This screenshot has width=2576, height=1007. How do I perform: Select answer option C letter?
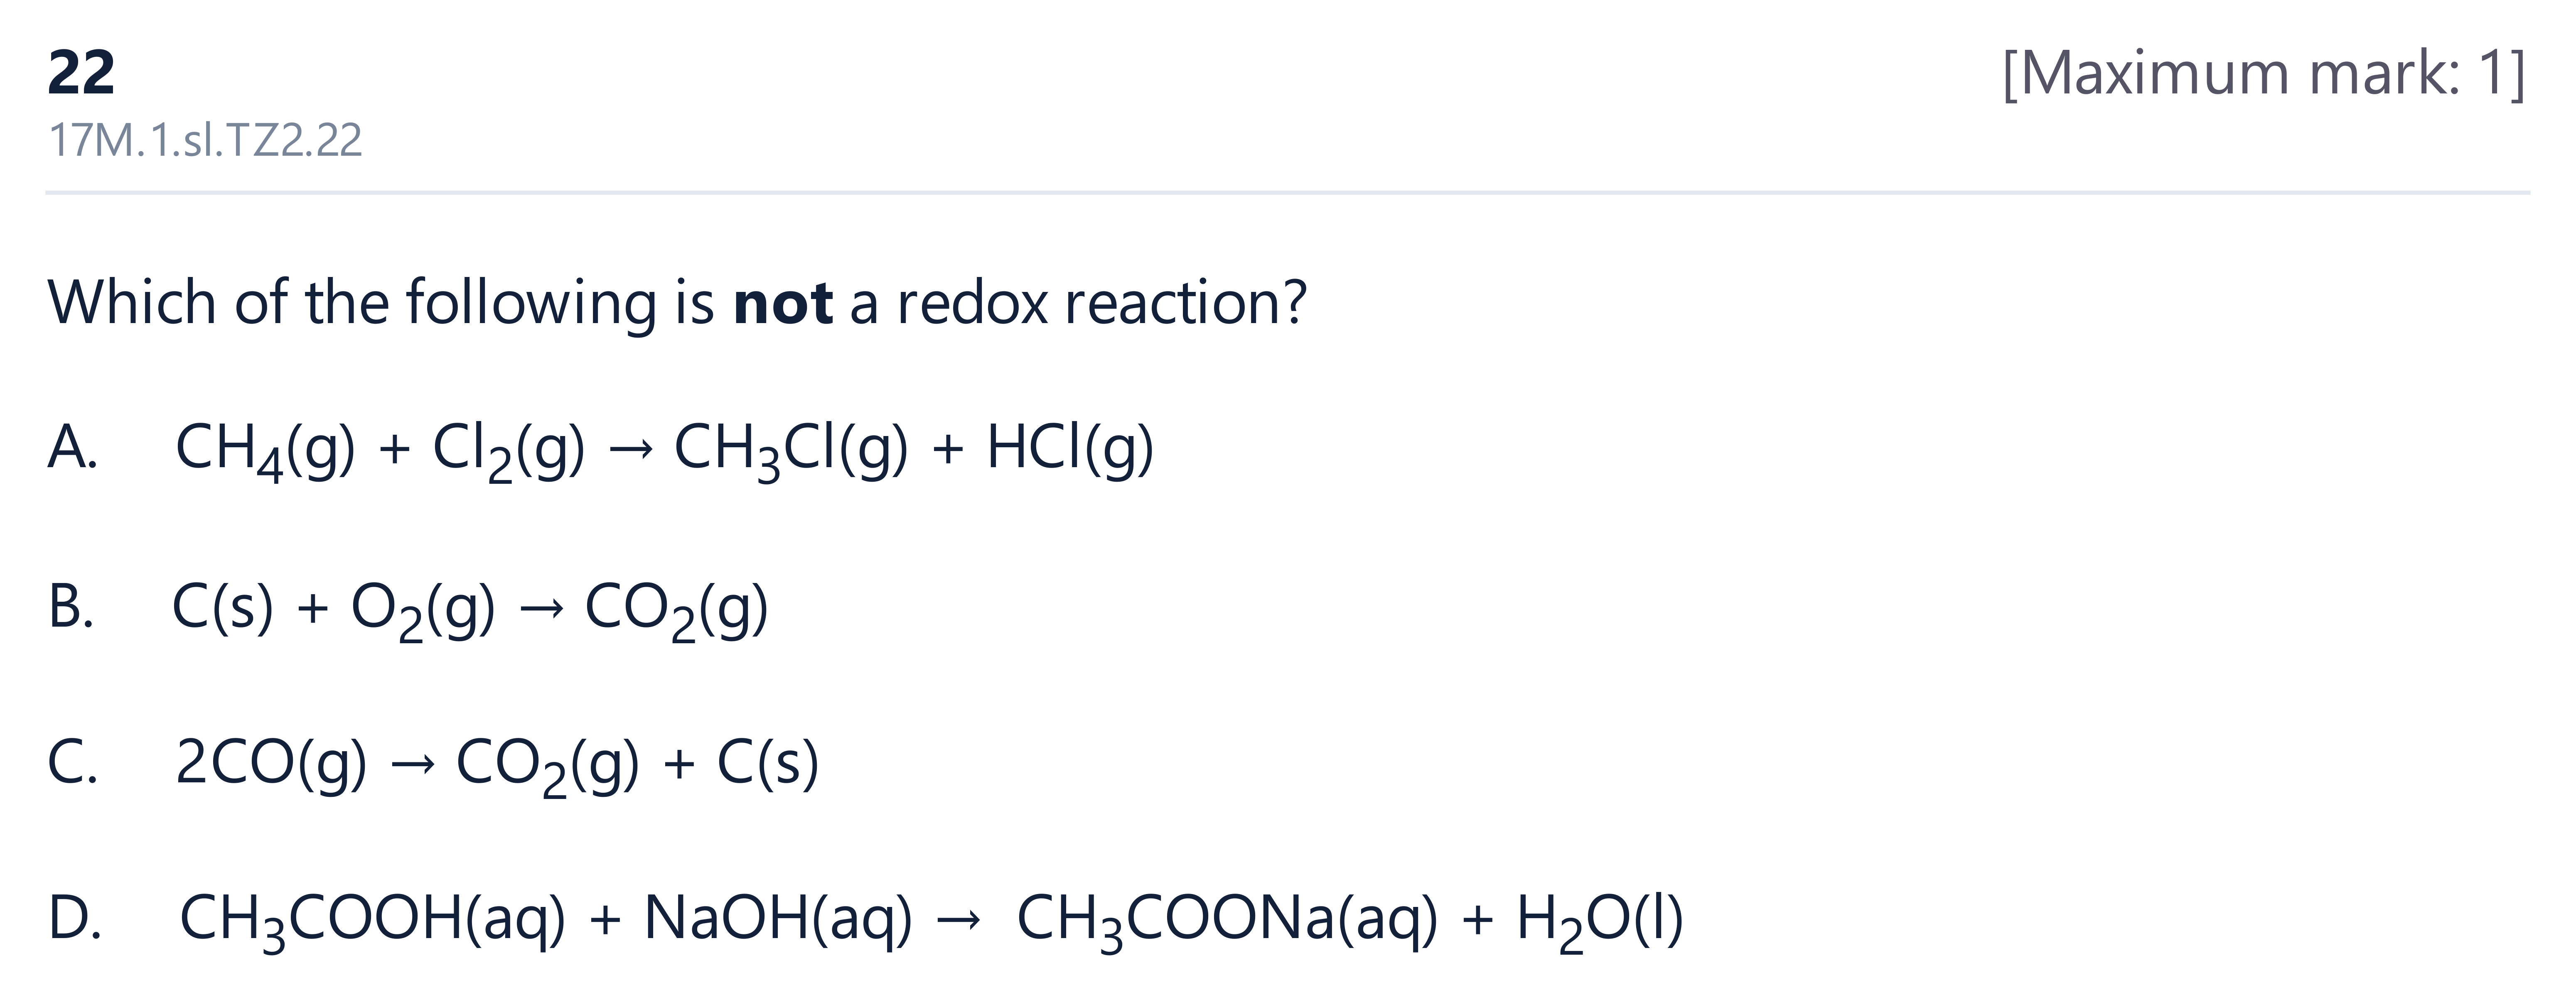click(x=72, y=762)
